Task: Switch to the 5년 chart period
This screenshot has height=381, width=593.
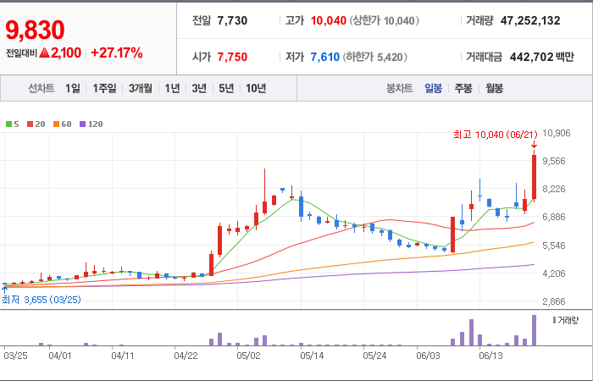Action: [226, 88]
